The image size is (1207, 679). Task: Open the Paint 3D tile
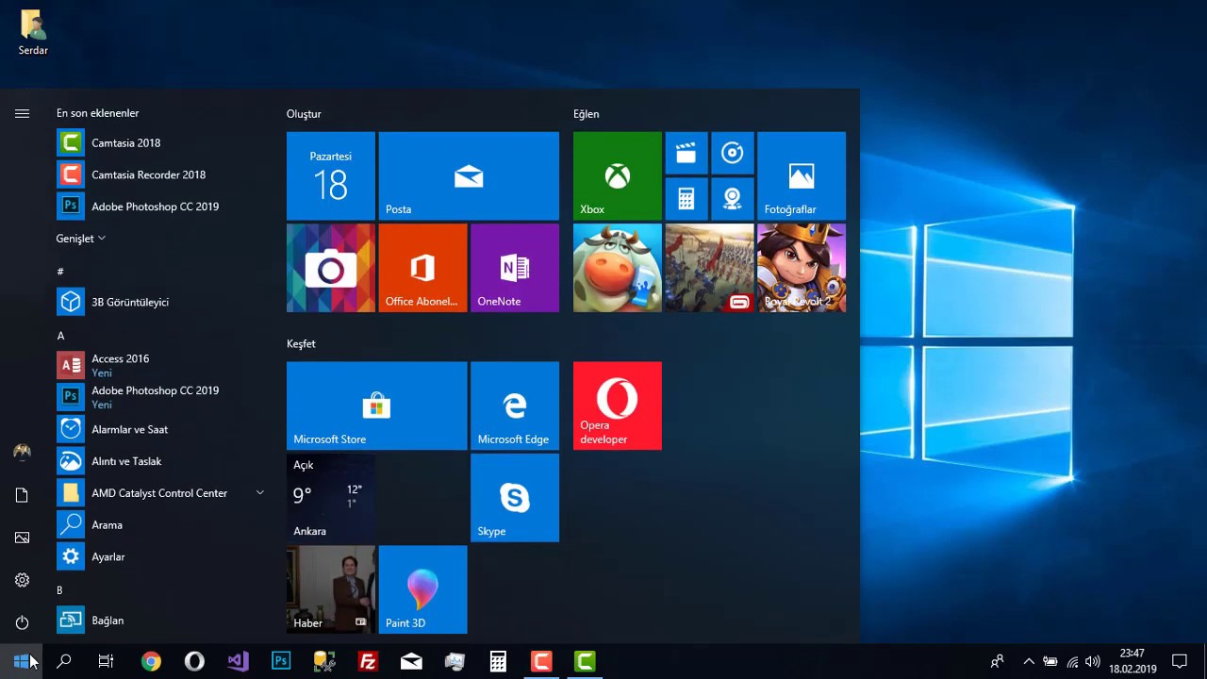(422, 589)
